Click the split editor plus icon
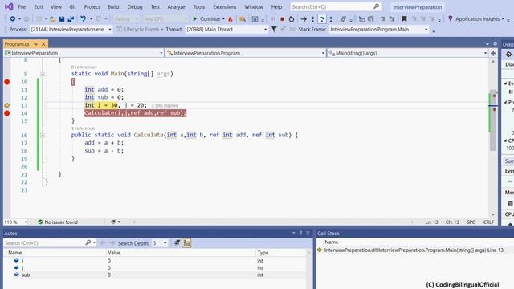 coord(493,53)
